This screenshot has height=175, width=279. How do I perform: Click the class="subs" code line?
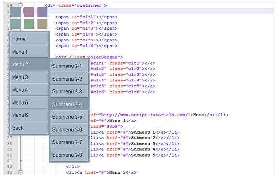[106, 126]
